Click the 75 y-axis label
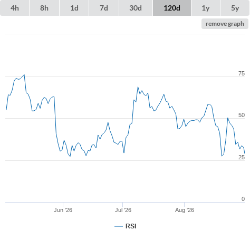This screenshot has height=240, width=250. tap(242, 73)
